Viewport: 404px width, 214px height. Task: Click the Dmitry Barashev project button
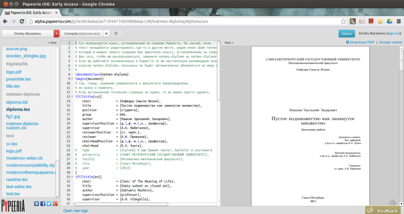click(x=28, y=33)
